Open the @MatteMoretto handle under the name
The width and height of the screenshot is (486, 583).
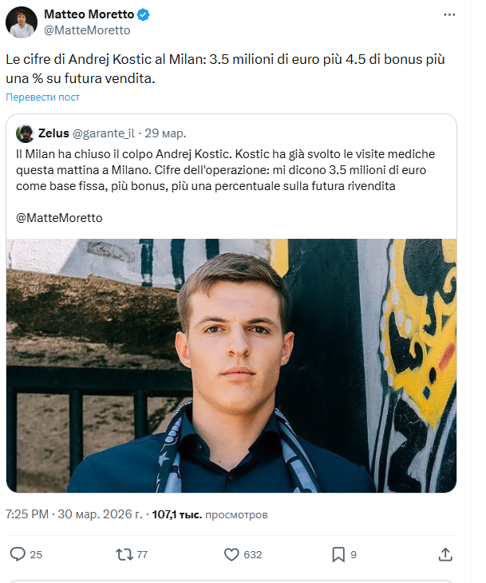click(x=86, y=30)
